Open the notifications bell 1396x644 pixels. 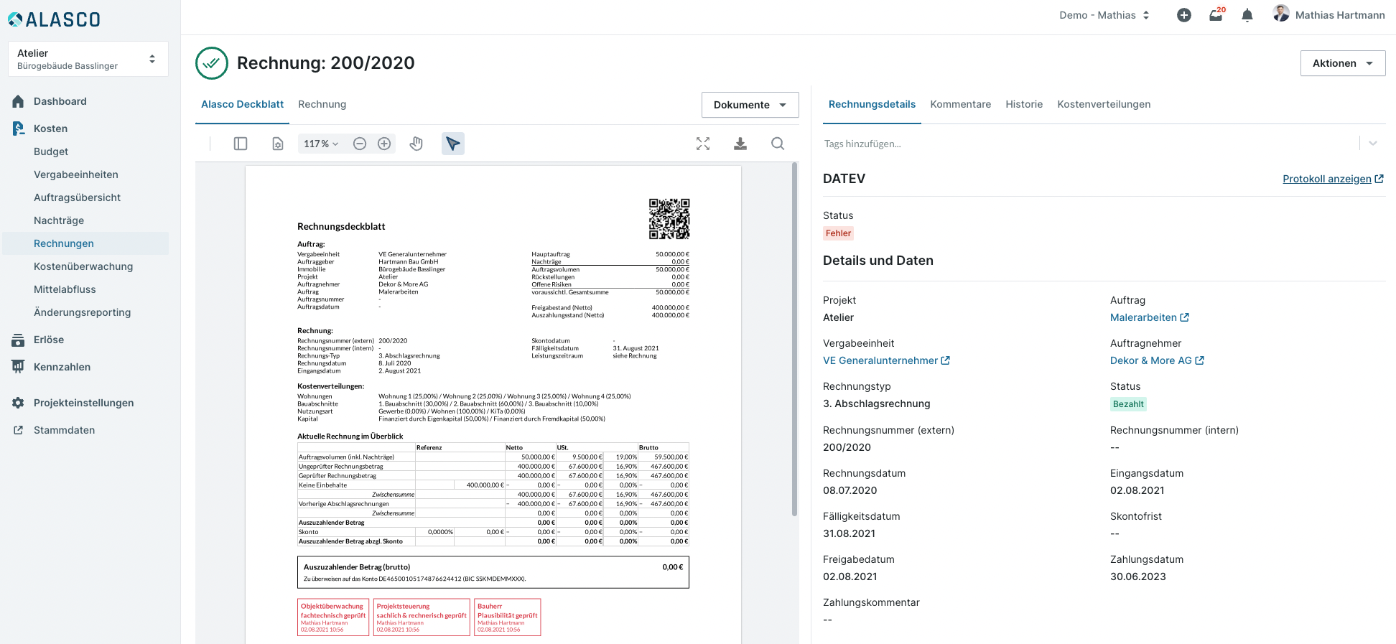tap(1247, 15)
